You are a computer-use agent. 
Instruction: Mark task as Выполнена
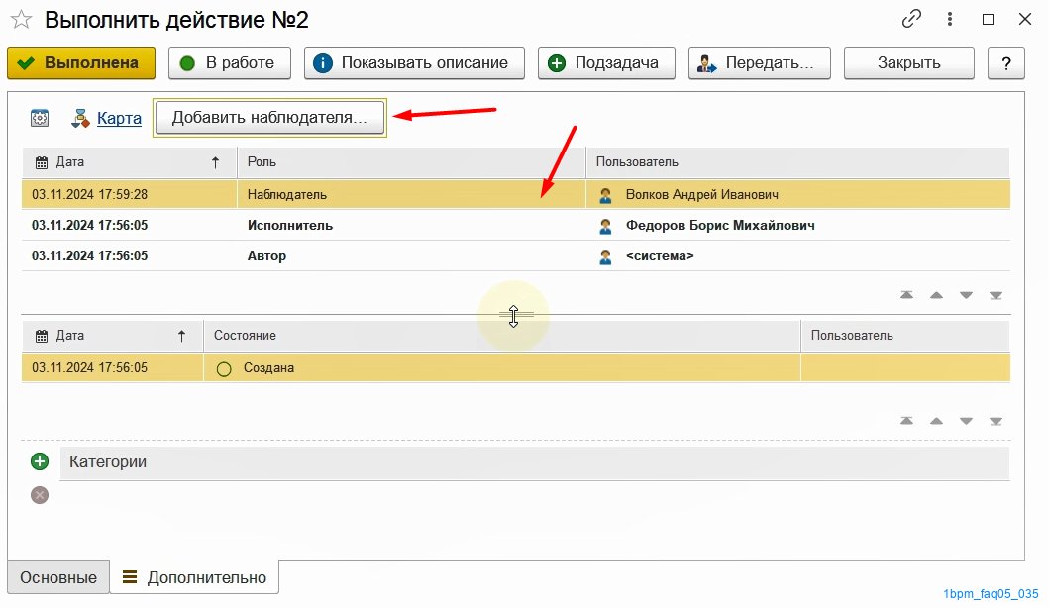(x=81, y=63)
